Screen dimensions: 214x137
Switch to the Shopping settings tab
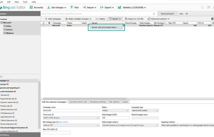[x=98, y=102]
